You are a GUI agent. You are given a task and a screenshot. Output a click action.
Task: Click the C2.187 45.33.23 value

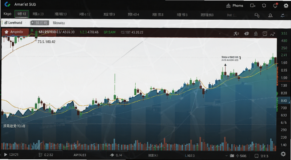tap(132, 32)
